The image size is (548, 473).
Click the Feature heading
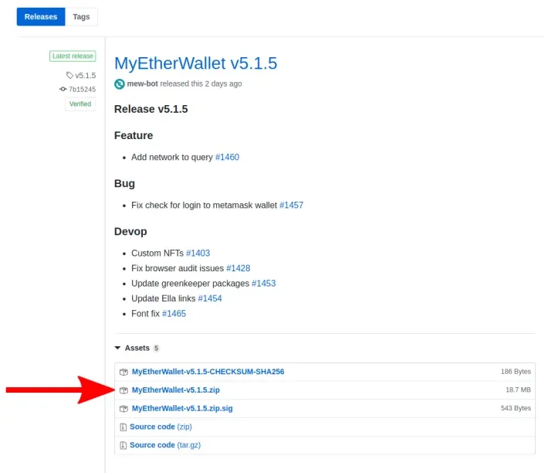134,135
